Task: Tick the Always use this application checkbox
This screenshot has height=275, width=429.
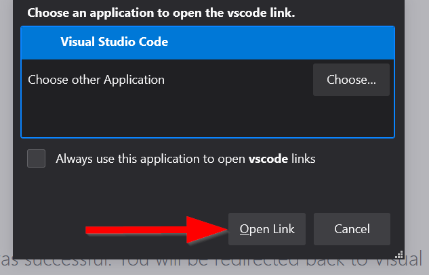Action: coord(37,159)
